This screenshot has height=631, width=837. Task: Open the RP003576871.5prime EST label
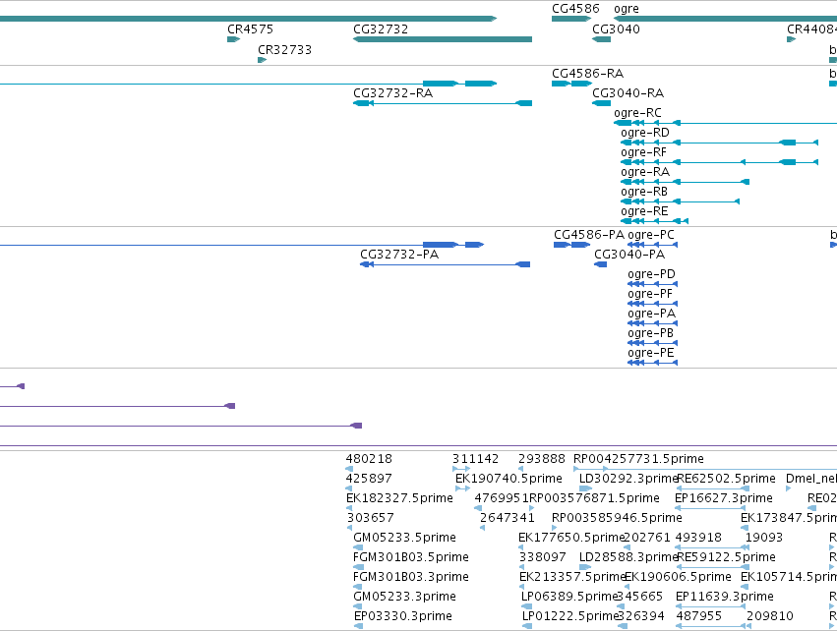coord(594,498)
